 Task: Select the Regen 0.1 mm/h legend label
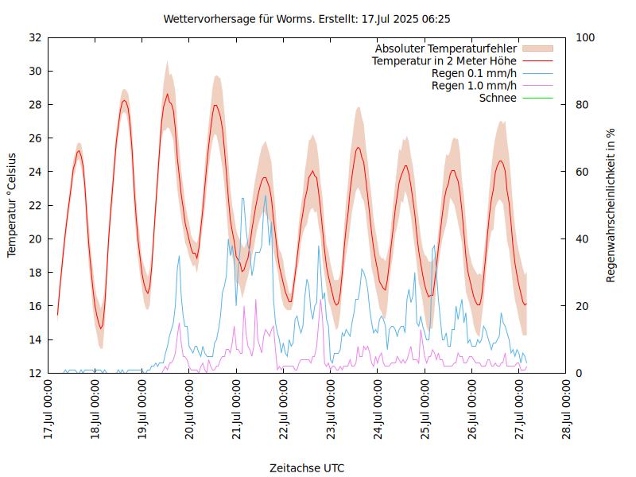pos(474,73)
